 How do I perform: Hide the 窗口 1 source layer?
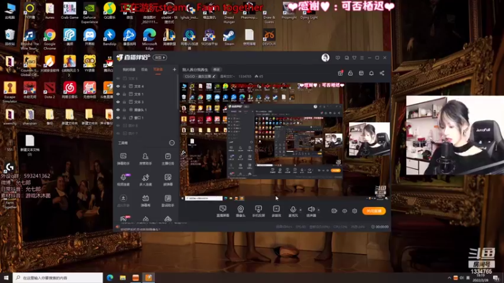point(118,118)
